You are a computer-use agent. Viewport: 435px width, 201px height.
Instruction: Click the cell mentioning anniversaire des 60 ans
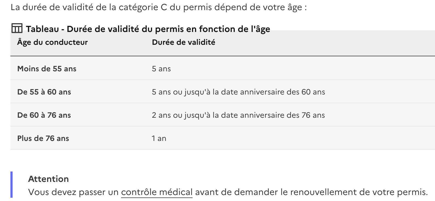pyautogui.click(x=238, y=92)
